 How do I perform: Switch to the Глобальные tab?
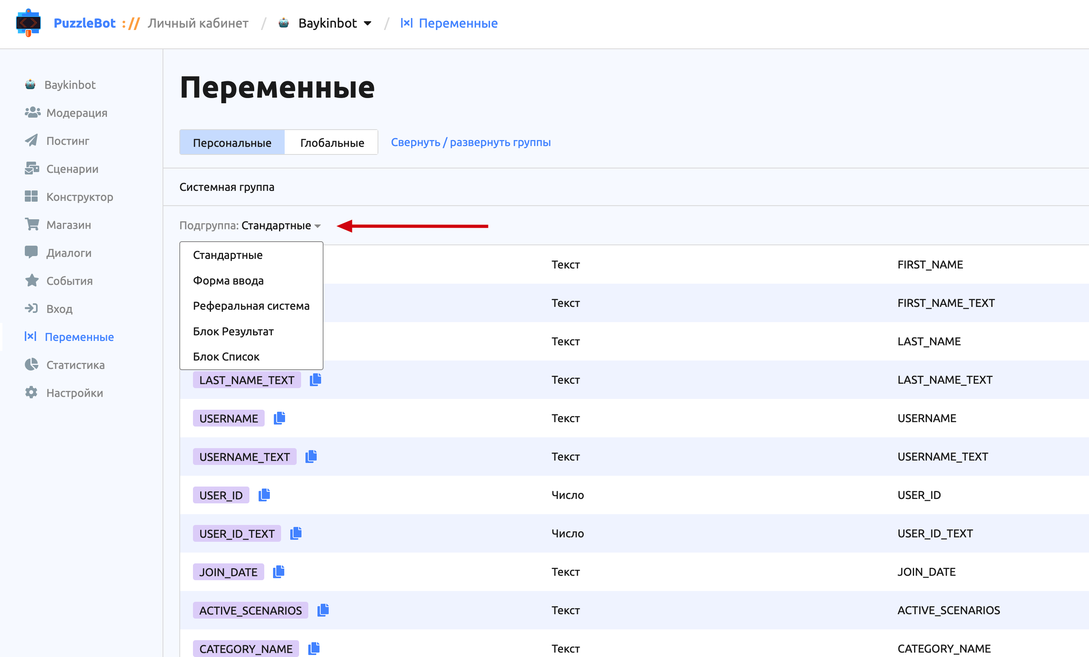[x=332, y=142]
